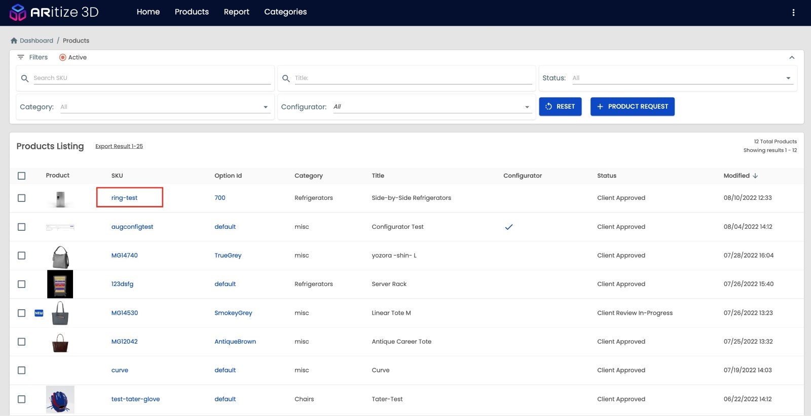Open the refrigerator thumbnail for ring-test

click(60, 199)
